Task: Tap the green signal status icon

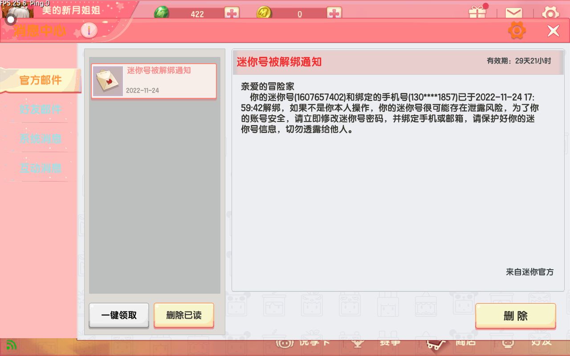Action: click(12, 344)
